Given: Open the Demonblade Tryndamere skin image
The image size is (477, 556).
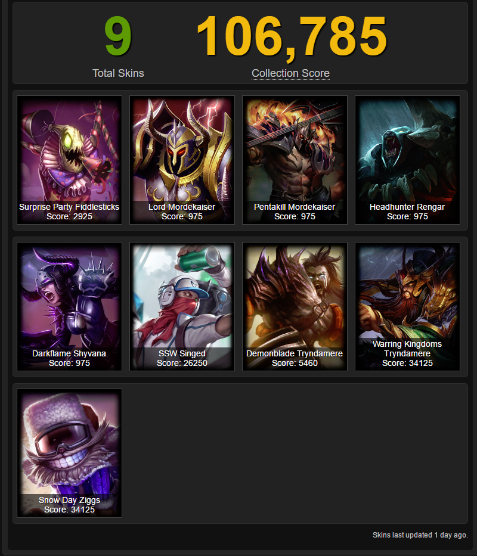Looking at the screenshot, I should [295, 307].
